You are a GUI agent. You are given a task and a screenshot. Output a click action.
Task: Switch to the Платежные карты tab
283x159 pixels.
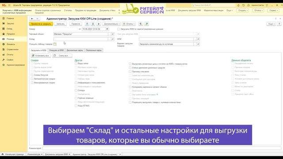click(x=94, y=50)
